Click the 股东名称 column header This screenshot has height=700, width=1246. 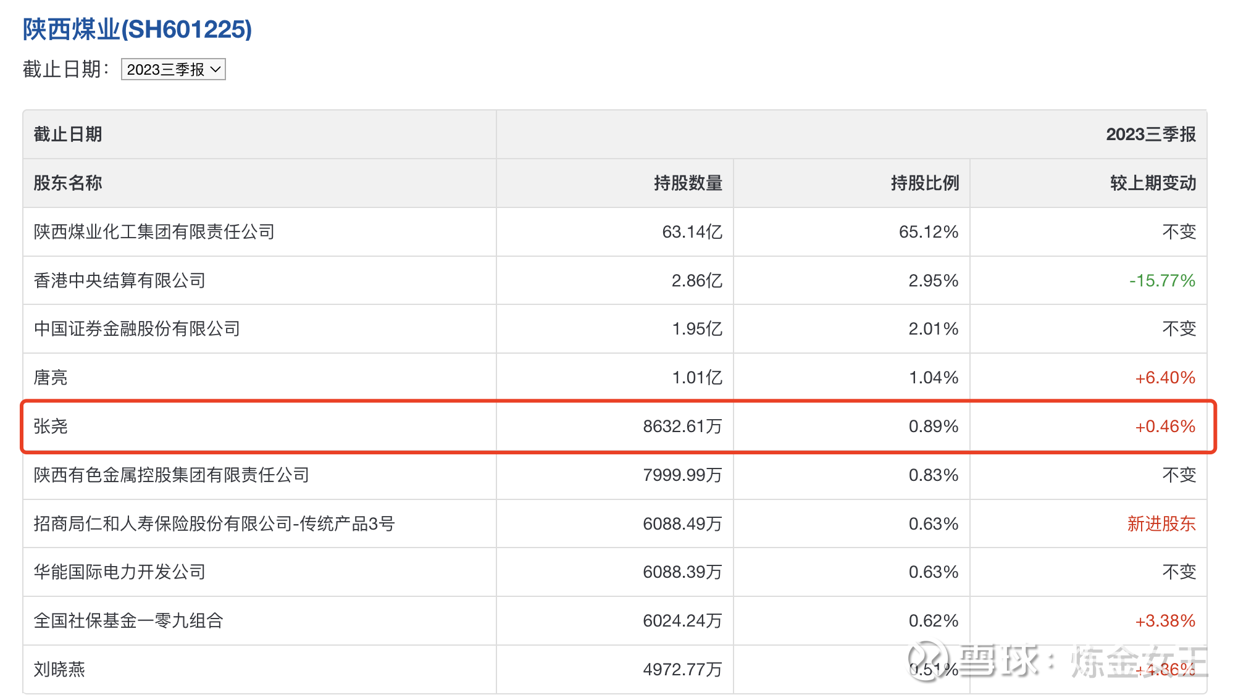68,183
